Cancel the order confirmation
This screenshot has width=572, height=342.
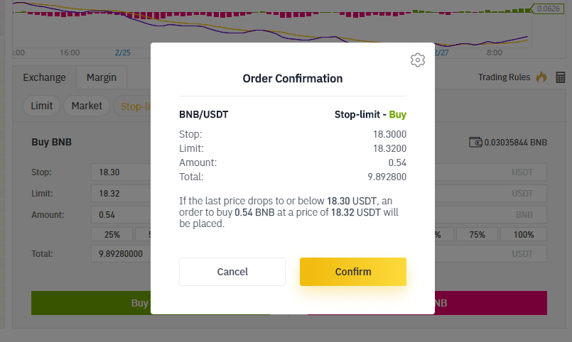[232, 272]
